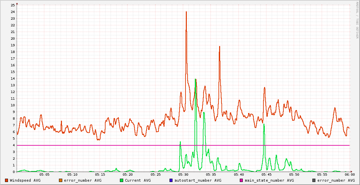Click the red arrow atop the y-axis
The height and width of the screenshot is (185, 360).
17,3
